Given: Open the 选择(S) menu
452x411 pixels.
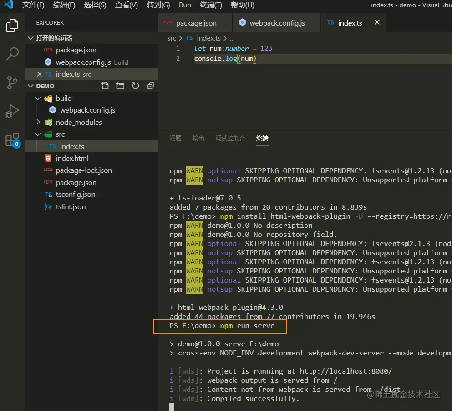Looking at the screenshot, I should [95, 5].
